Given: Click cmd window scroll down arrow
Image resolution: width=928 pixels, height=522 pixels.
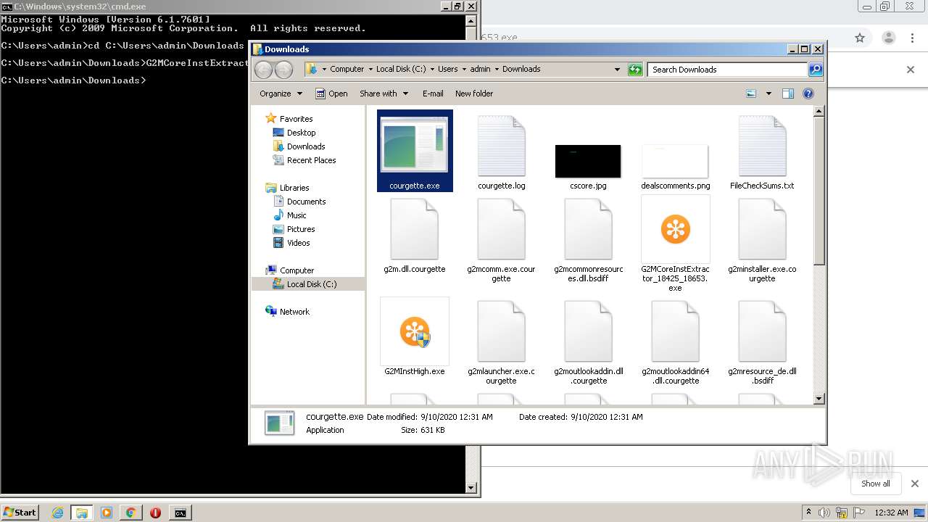Looking at the screenshot, I should (471, 489).
